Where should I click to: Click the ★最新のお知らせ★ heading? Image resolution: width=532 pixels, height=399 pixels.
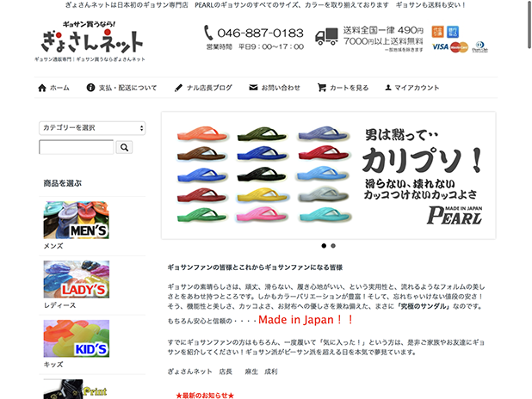tap(205, 396)
